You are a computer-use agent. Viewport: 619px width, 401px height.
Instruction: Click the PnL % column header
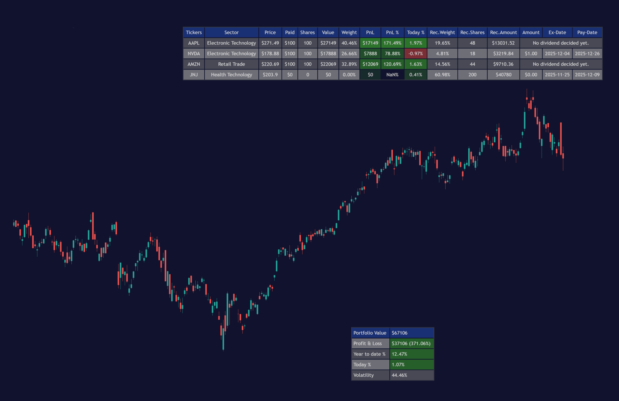[392, 32]
